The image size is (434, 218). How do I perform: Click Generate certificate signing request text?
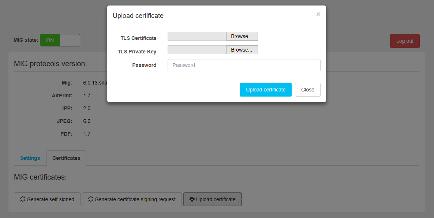click(135, 199)
